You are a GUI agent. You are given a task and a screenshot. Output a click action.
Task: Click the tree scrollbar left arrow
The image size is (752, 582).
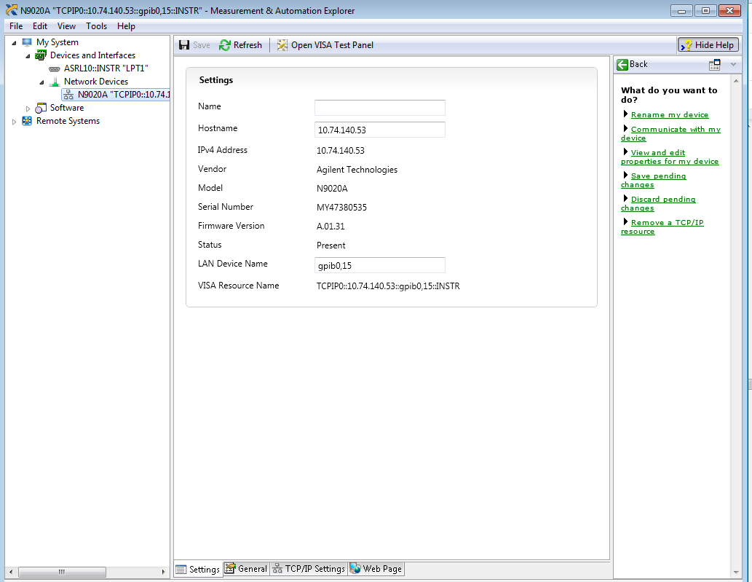tap(11, 572)
